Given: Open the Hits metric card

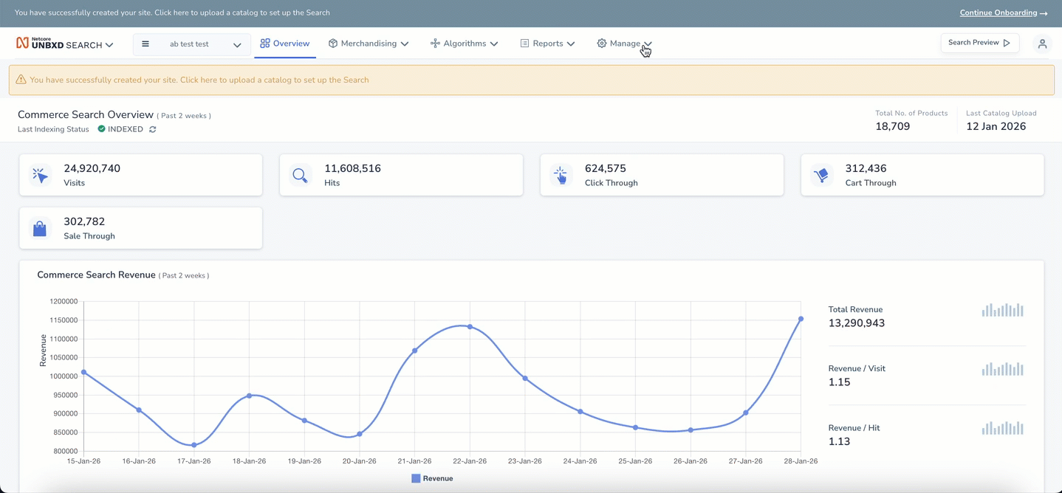Looking at the screenshot, I should coord(401,175).
